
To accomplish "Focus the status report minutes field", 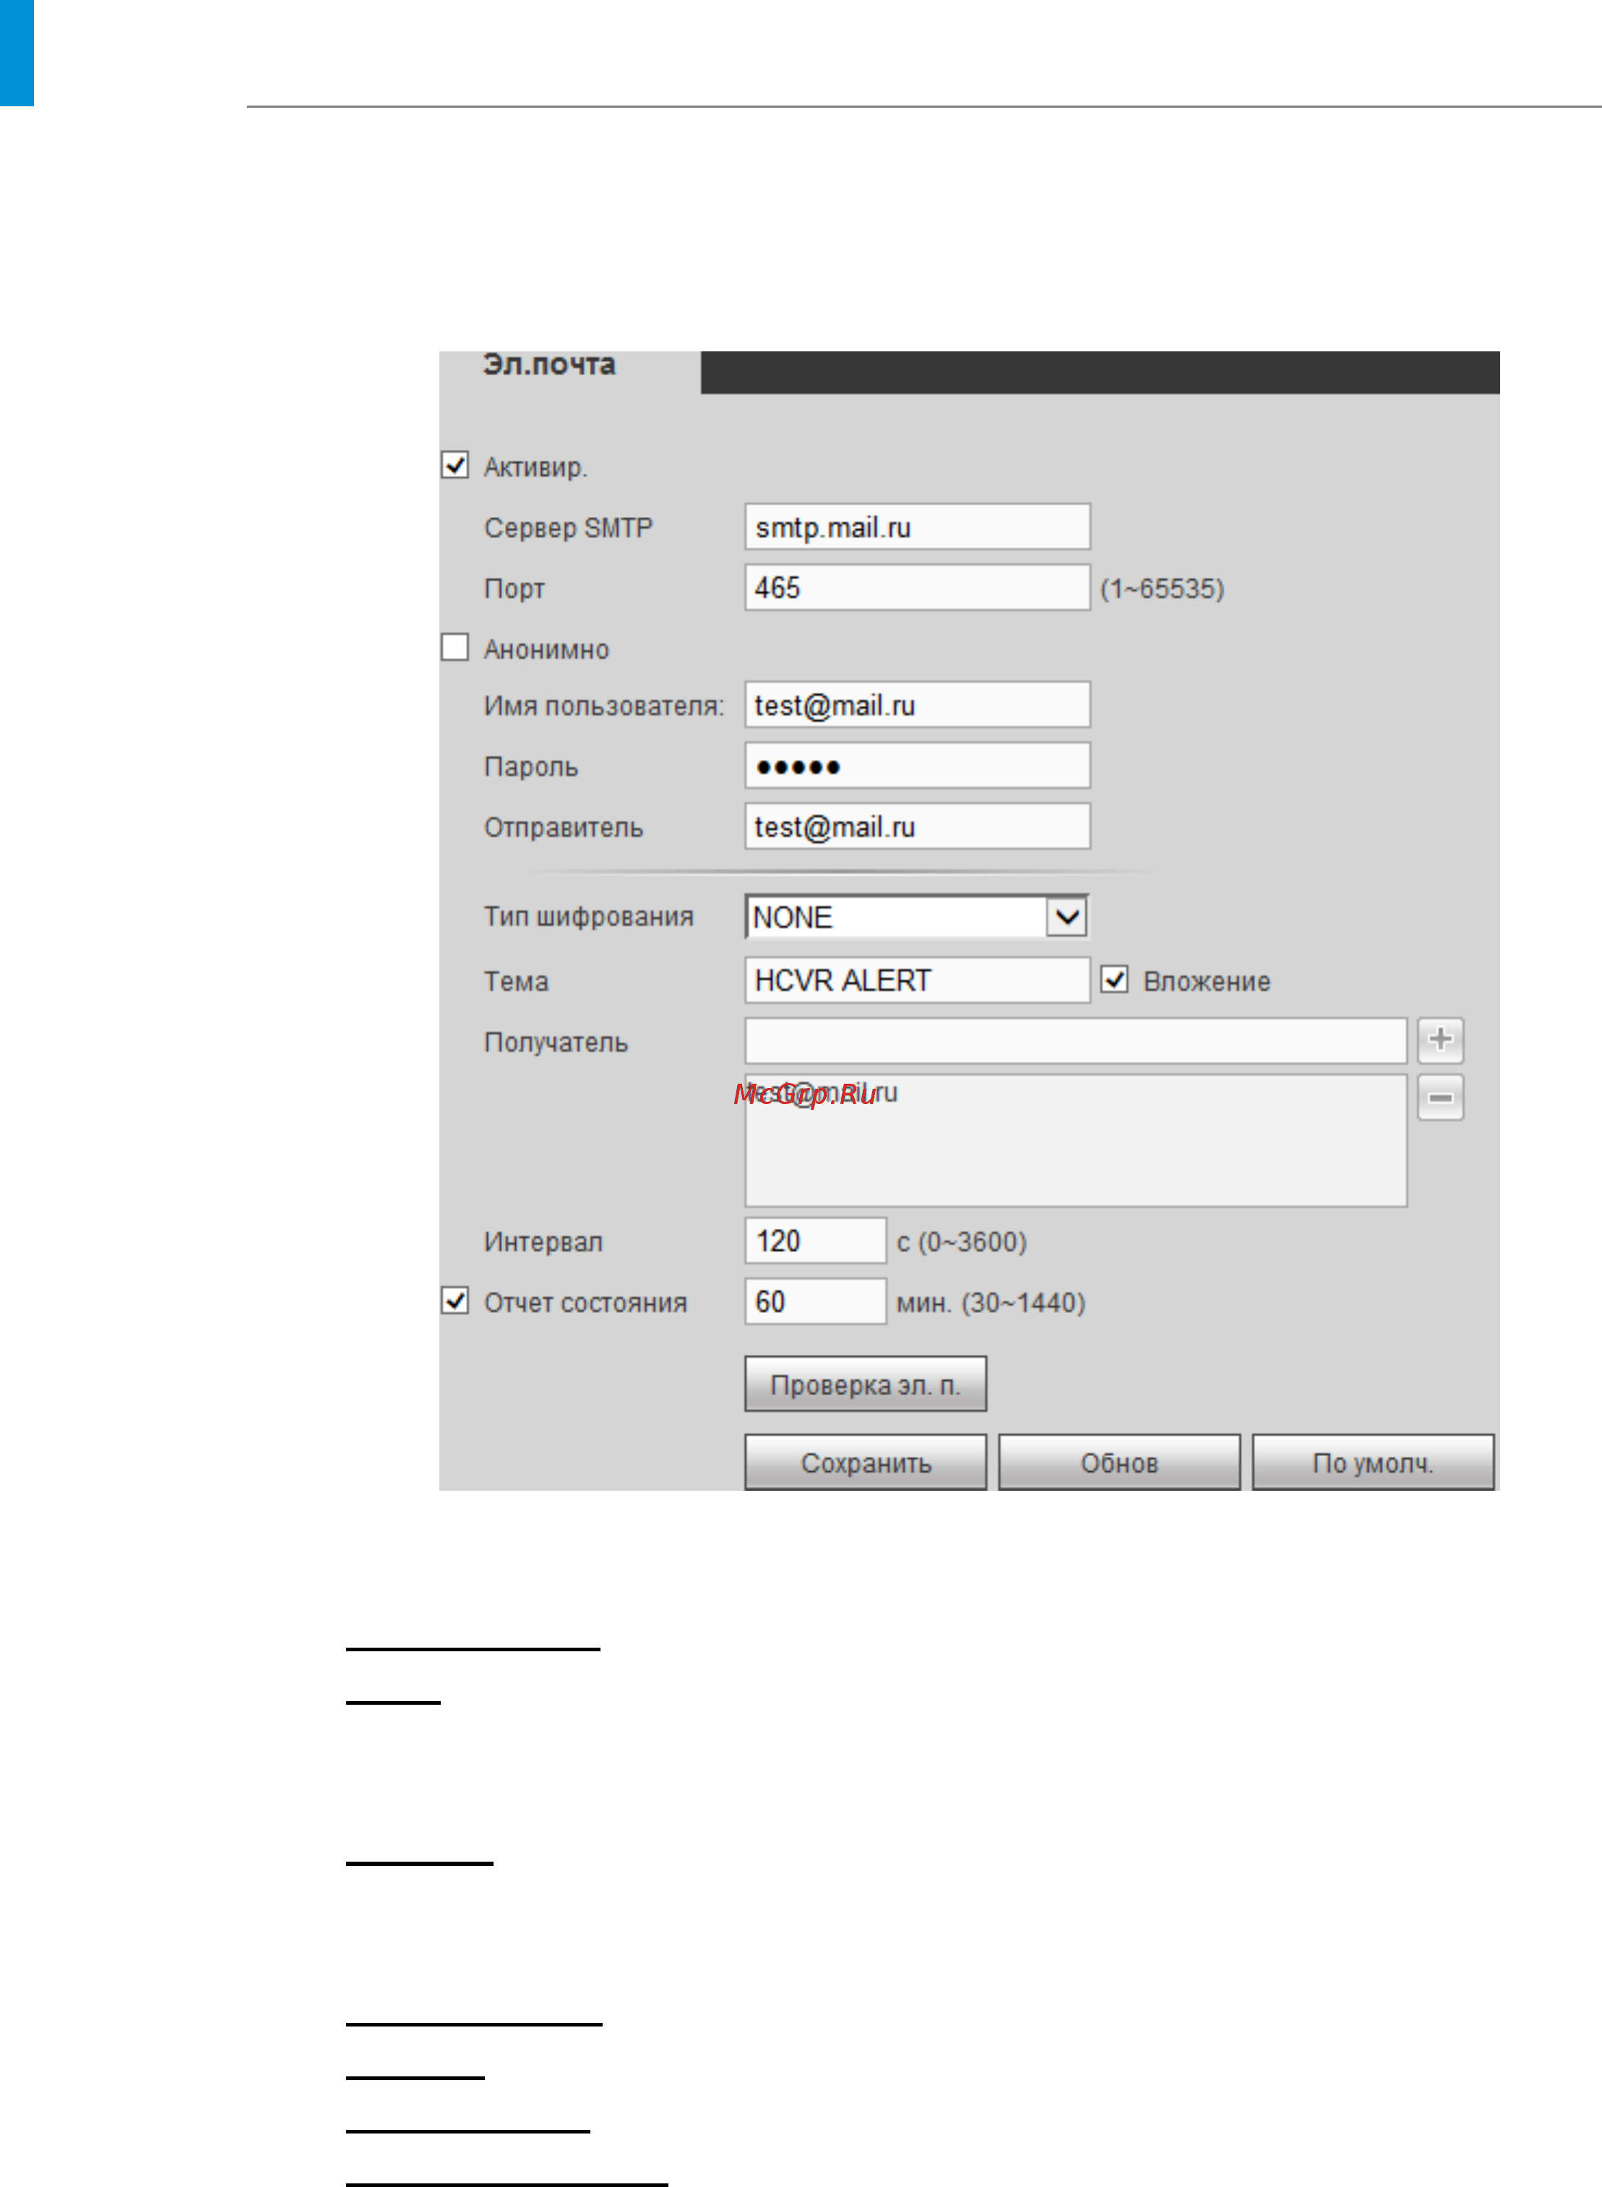I will pos(816,1301).
